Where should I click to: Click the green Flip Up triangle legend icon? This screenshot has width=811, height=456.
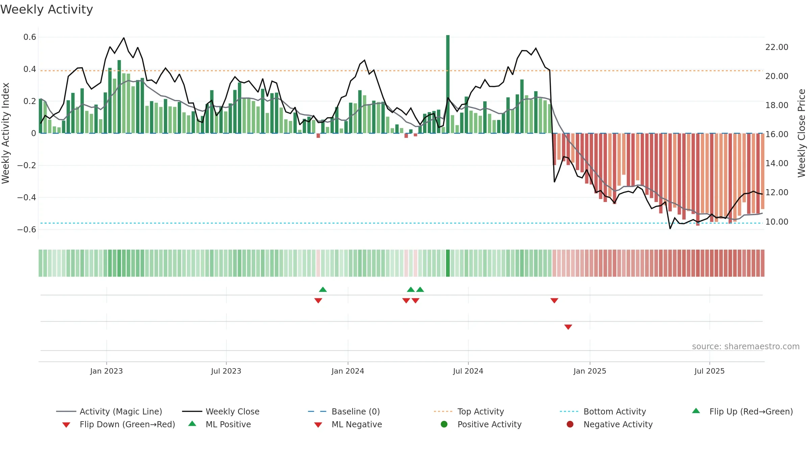(696, 411)
